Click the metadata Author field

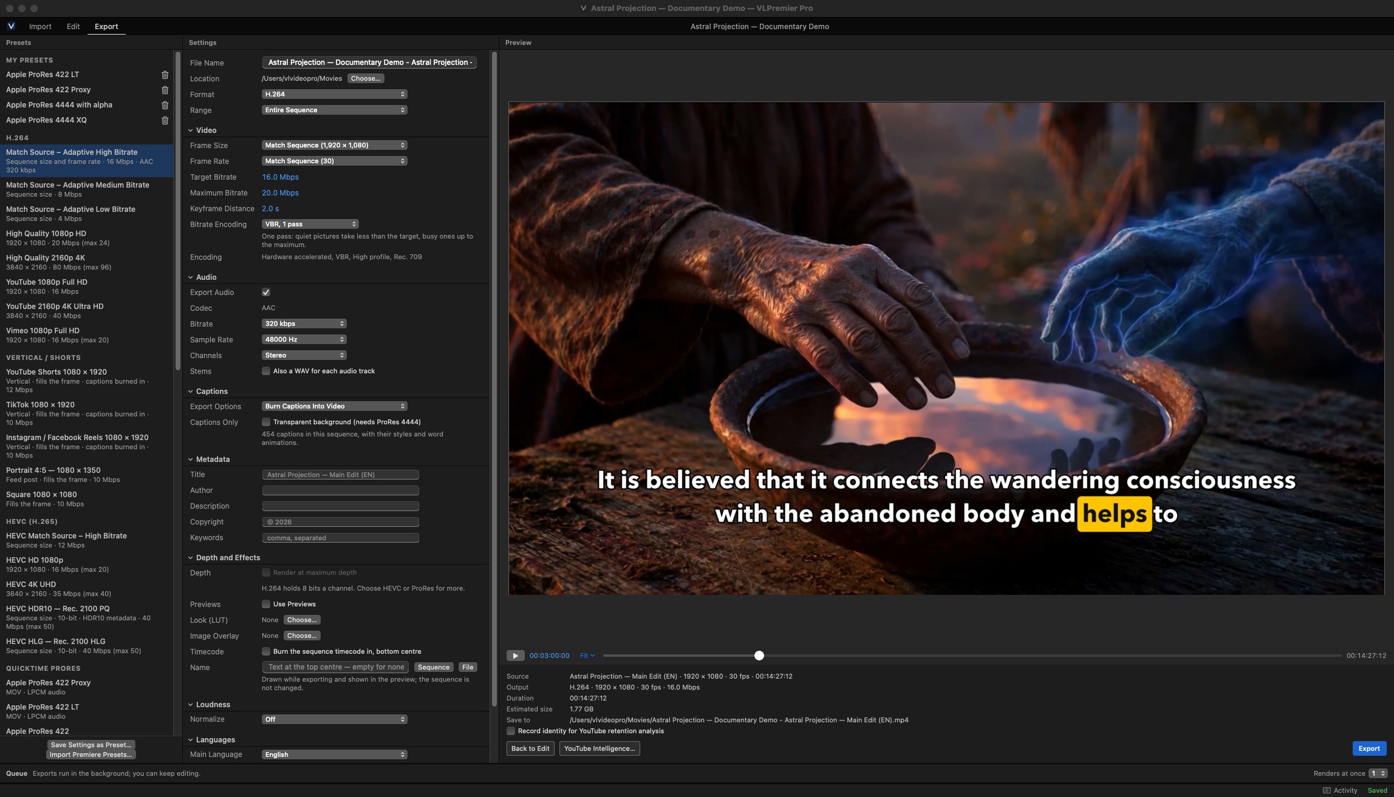(x=340, y=490)
